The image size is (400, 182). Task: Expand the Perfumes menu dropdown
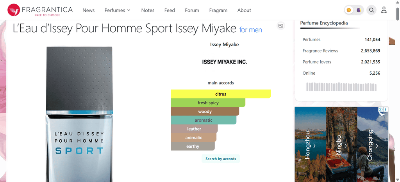(117, 10)
